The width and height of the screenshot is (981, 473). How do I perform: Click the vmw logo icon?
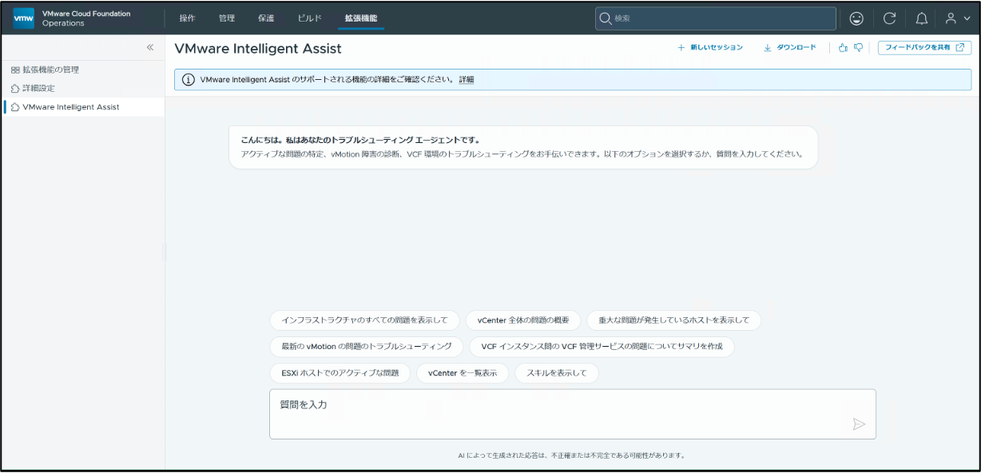pyautogui.click(x=24, y=18)
